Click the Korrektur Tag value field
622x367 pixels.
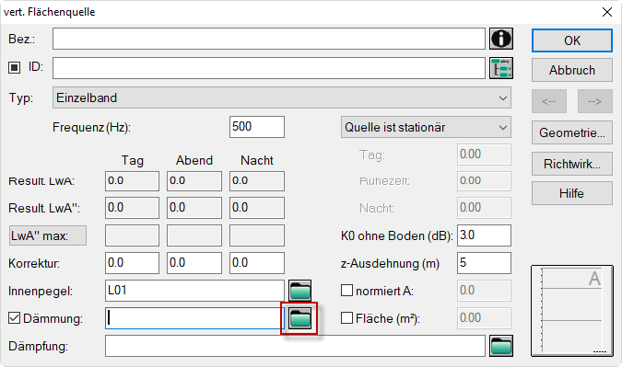(132, 263)
